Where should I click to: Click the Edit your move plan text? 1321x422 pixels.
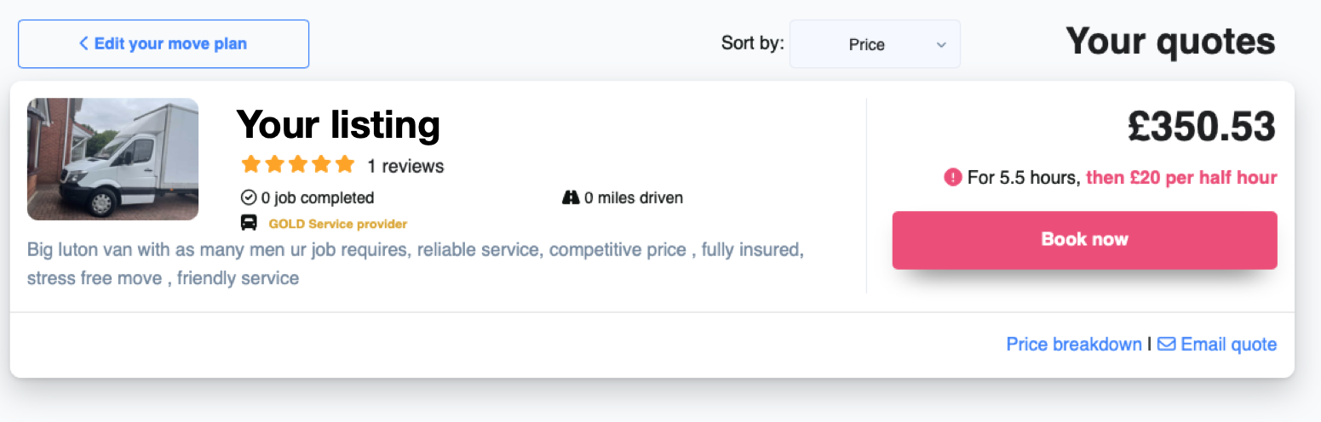[170, 43]
